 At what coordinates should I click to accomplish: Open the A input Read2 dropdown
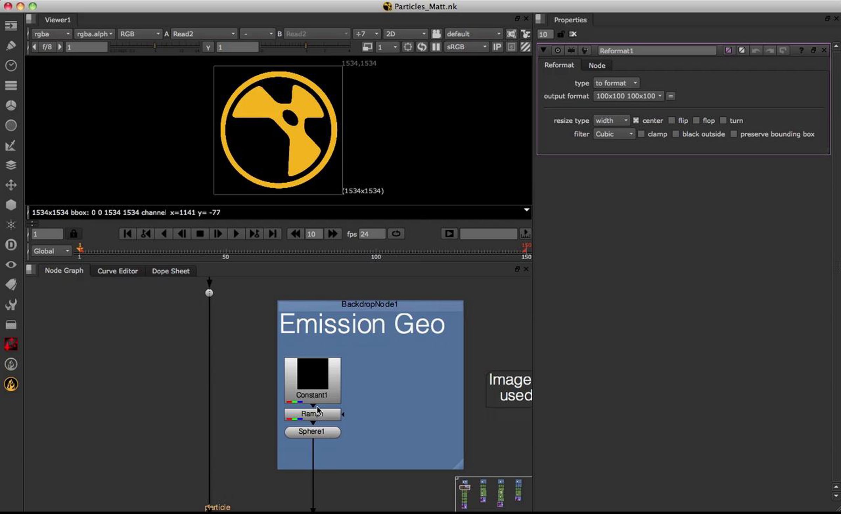(x=204, y=34)
